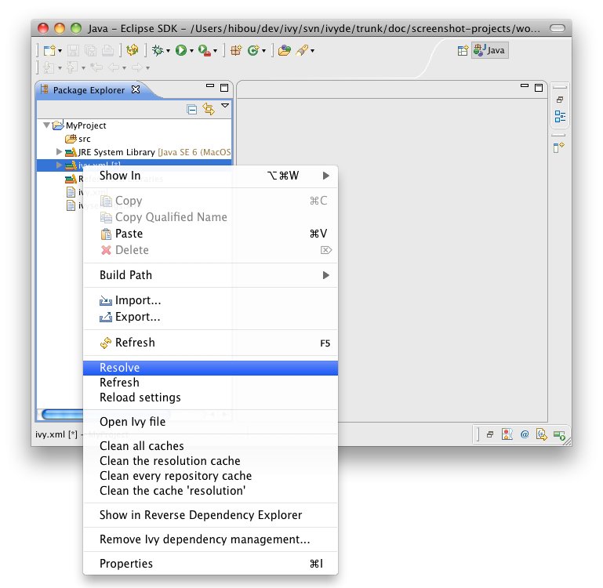Select Clean all caches menu entry
Screen dimensions: 603x588
click(141, 446)
